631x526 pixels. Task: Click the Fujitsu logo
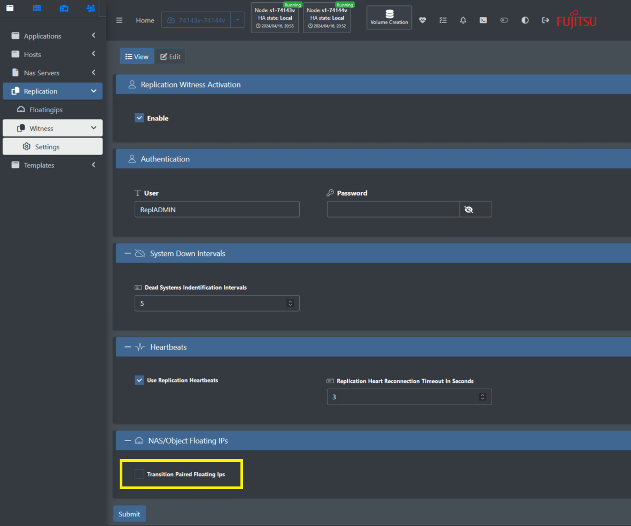577,20
